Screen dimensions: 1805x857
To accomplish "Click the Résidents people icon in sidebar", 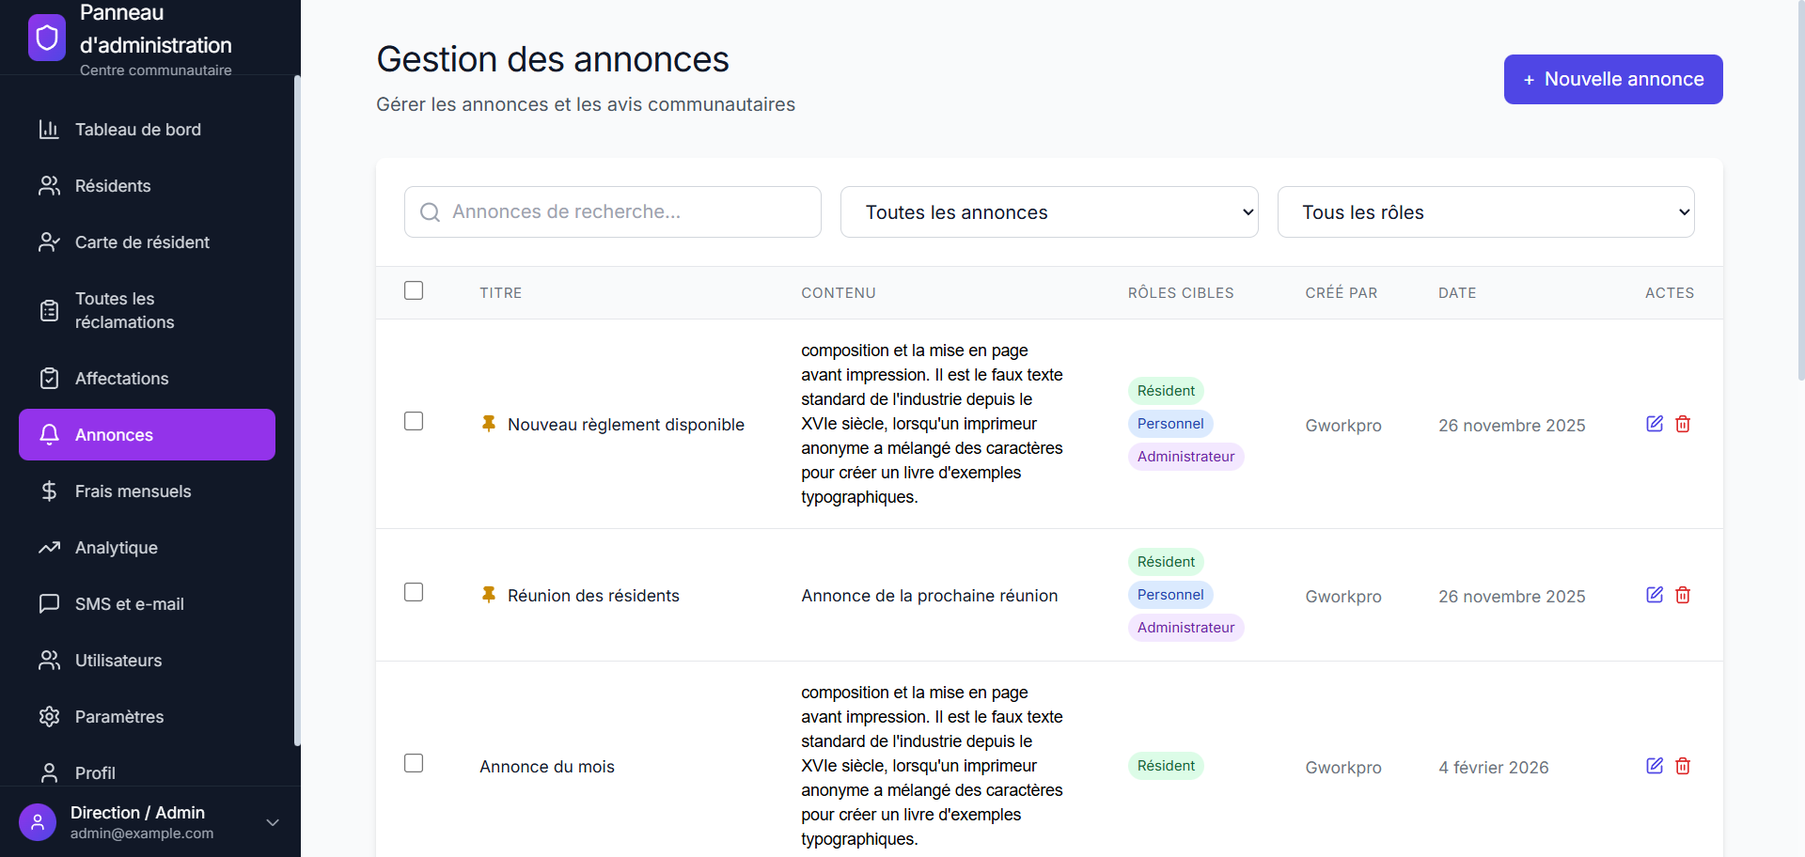I will click(49, 186).
